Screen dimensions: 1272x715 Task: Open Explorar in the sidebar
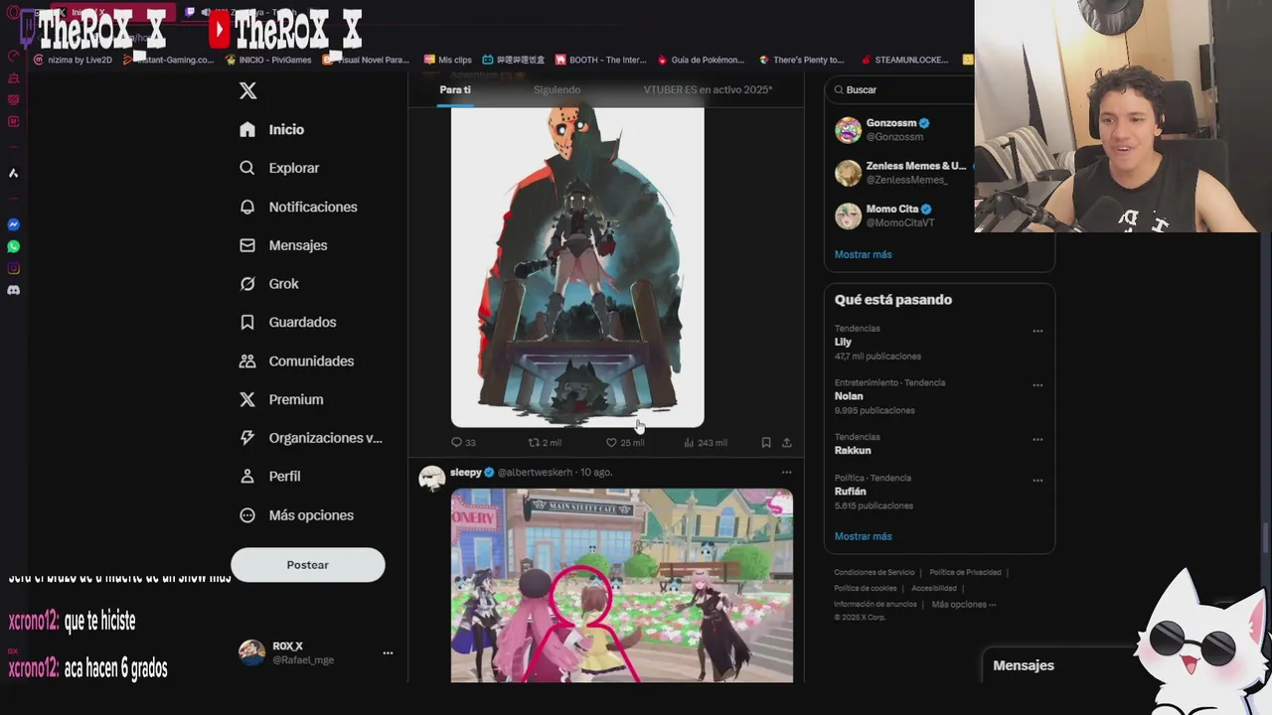point(279,168)
